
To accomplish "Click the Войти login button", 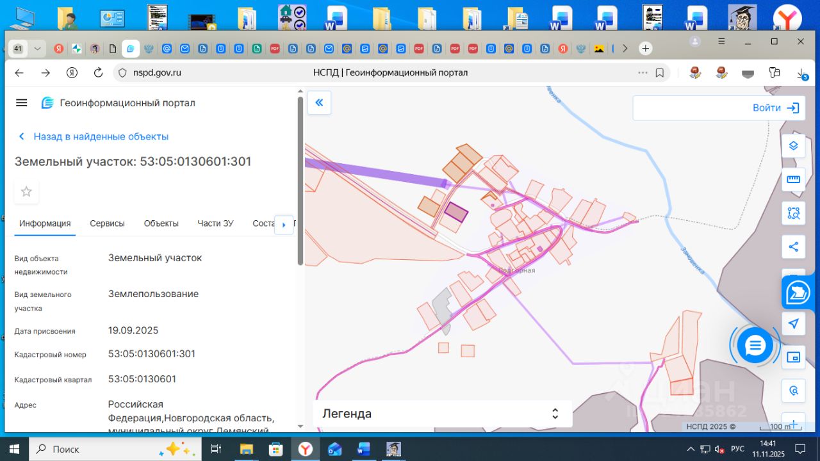I will pos(776,108).
